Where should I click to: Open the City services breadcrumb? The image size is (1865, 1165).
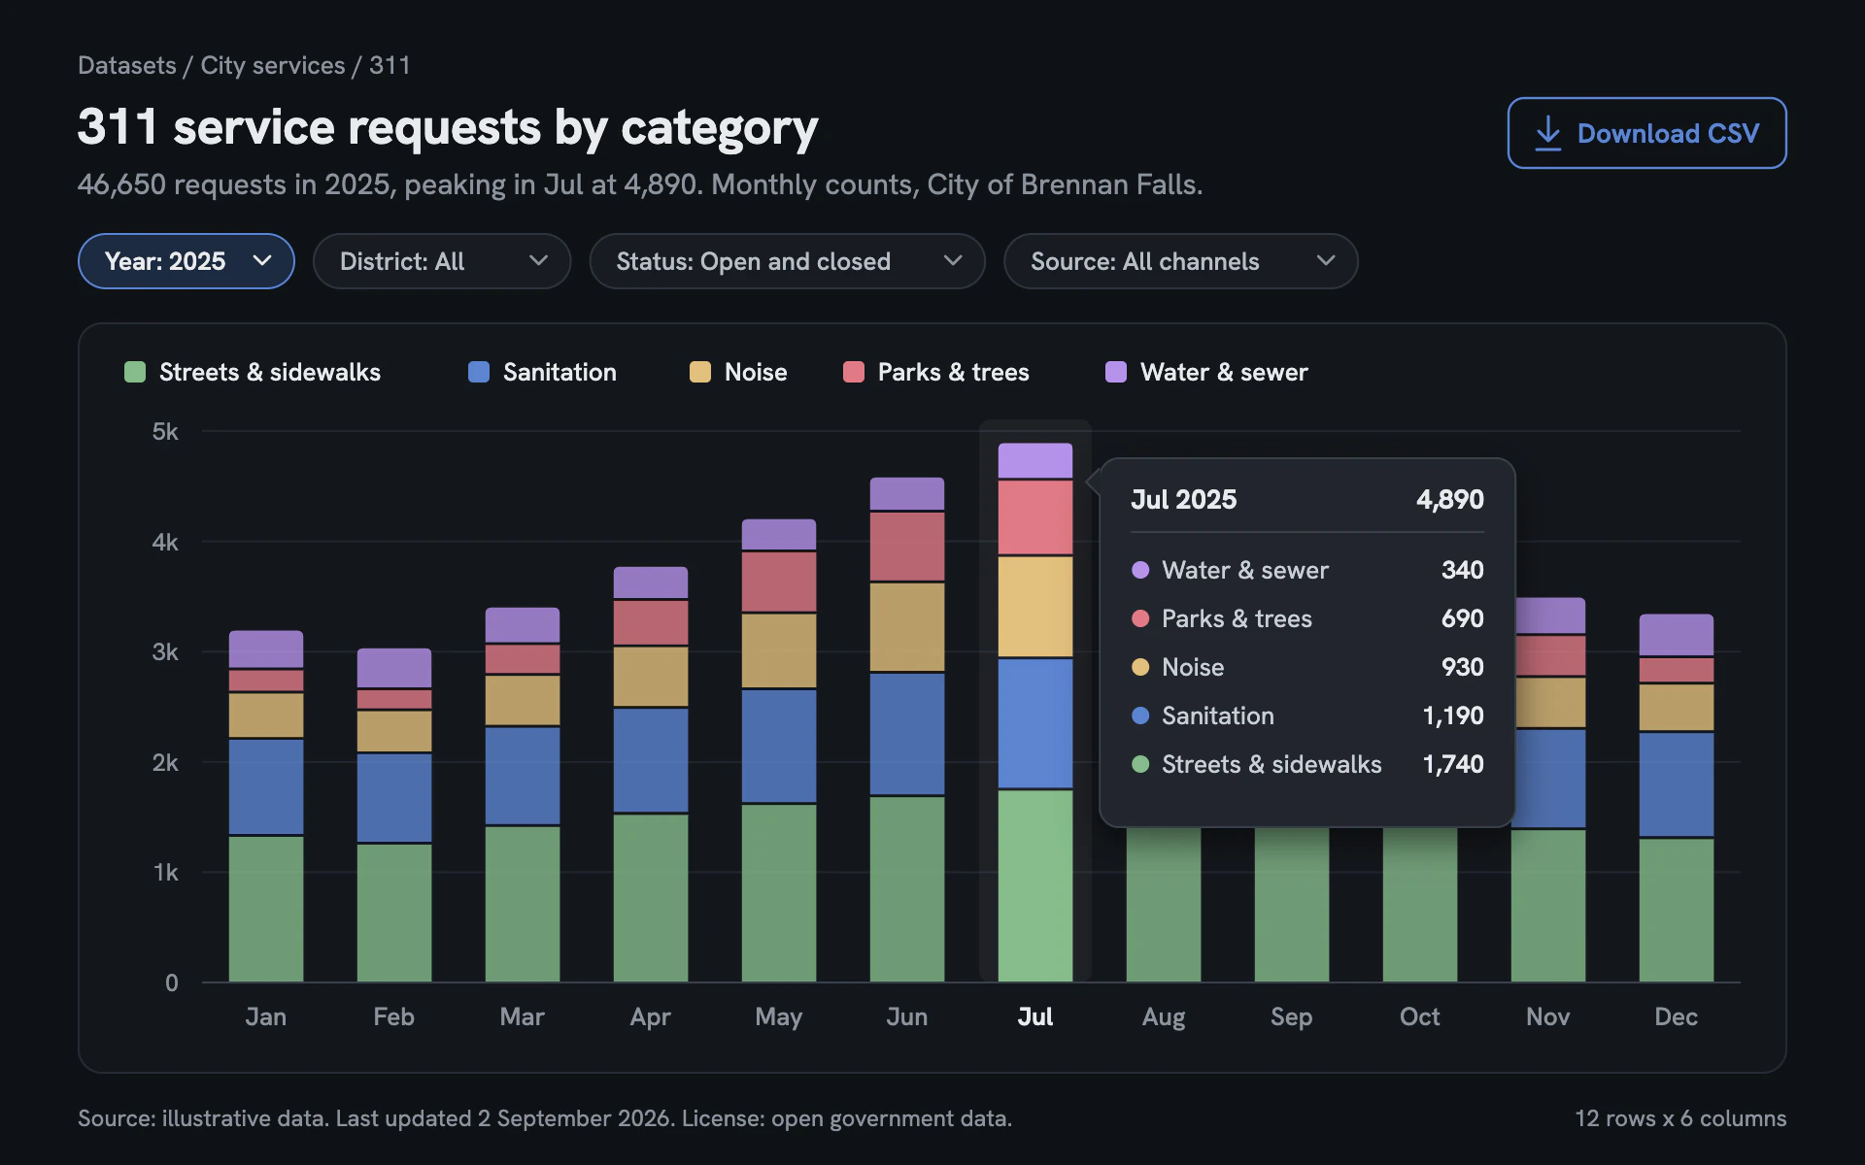point(273,65)
